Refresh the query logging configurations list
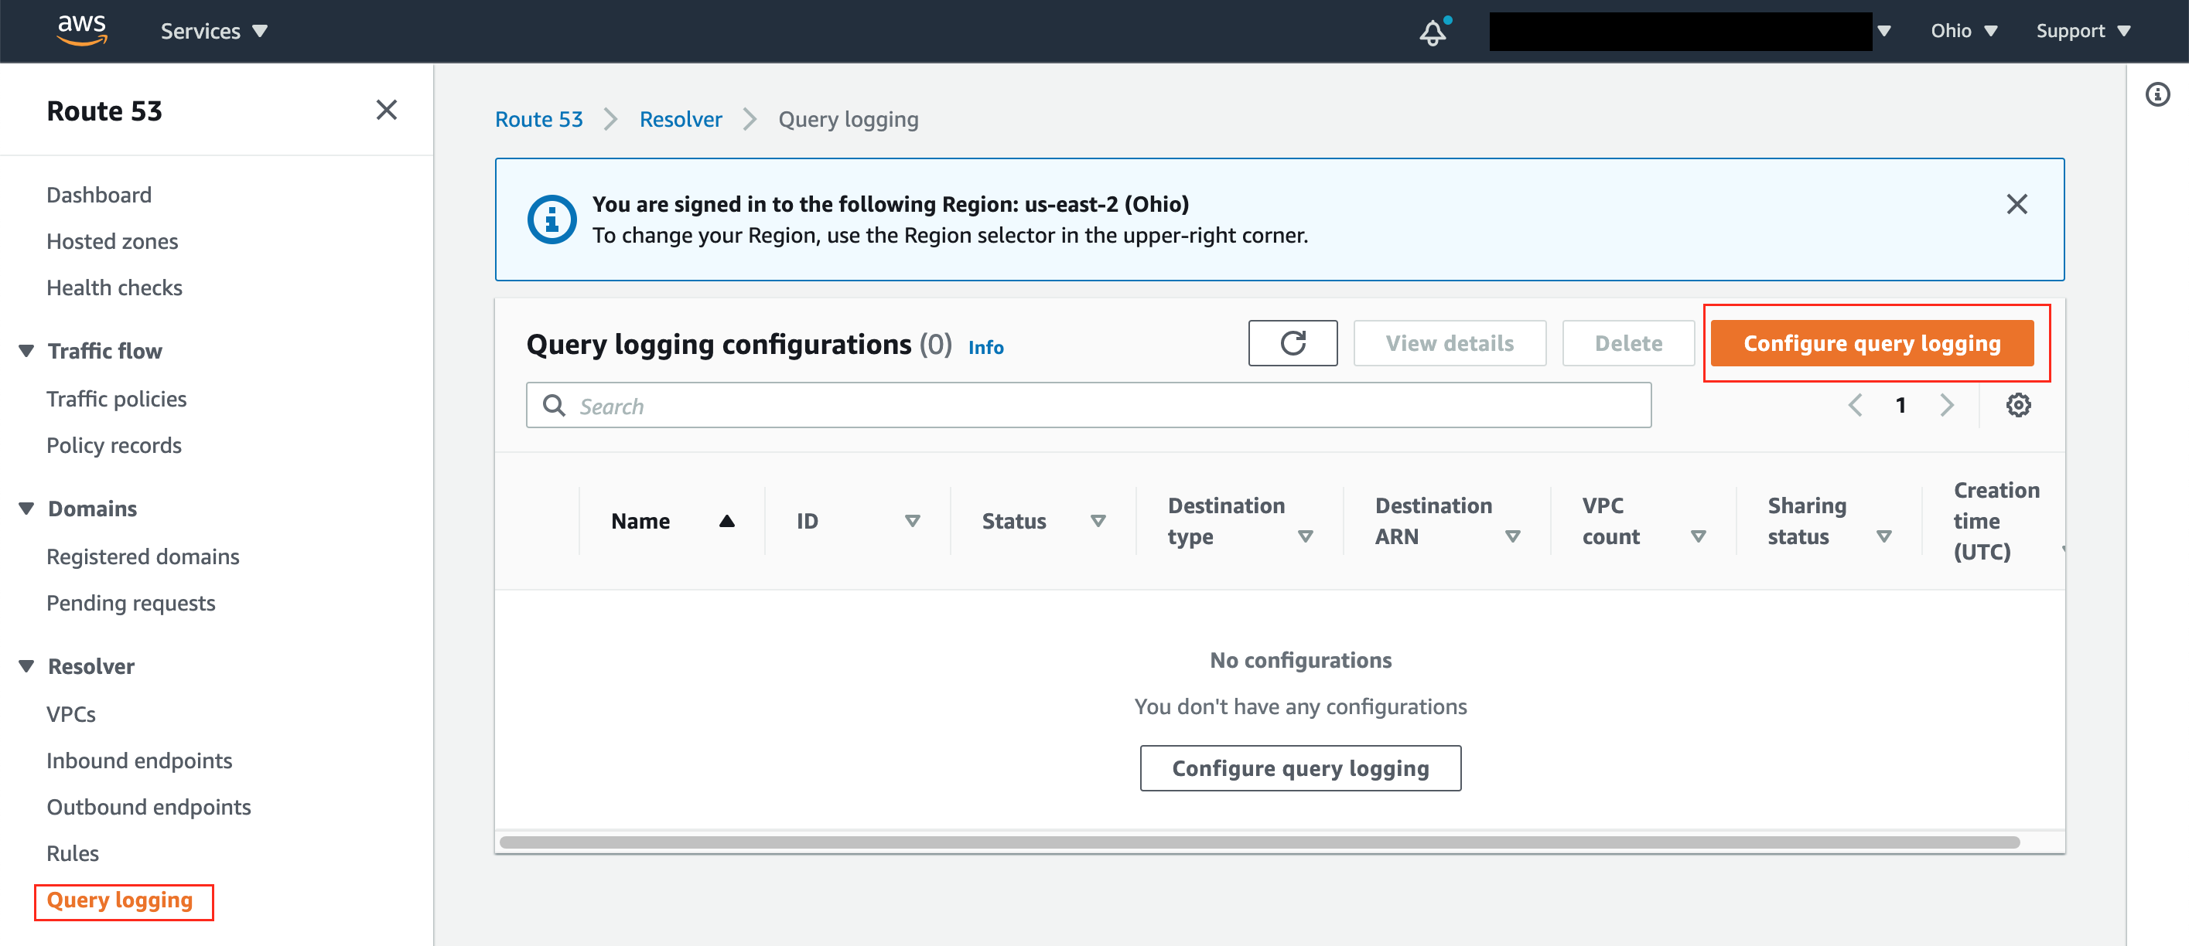The image size is (2189, 946). (1293, 343)
